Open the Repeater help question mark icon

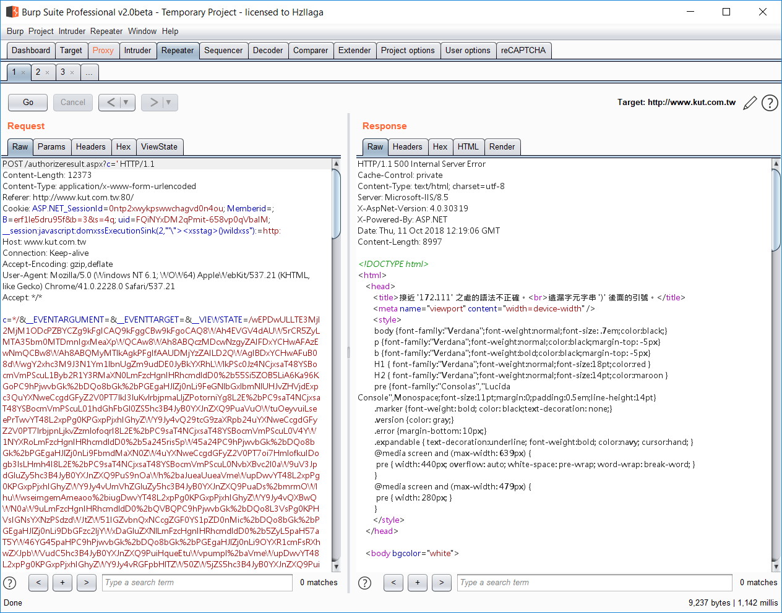tap(770, 103)
